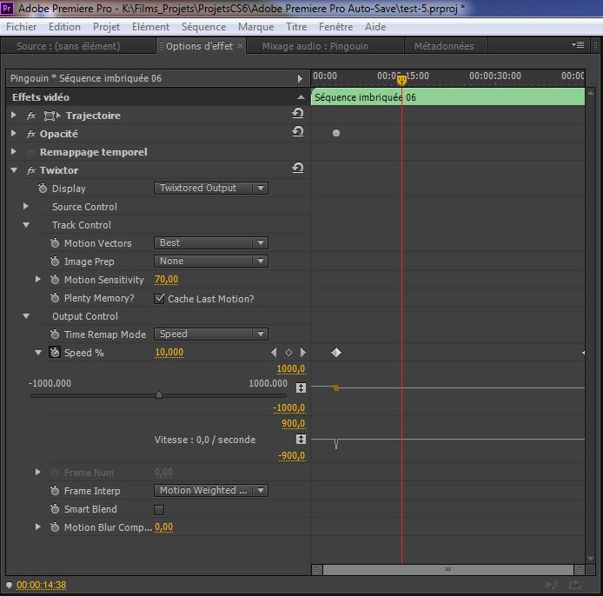The height and width of the screenshot is (596, 603).
Task: Collapse the Speed % property graph
Action: [x=38, y=353]
